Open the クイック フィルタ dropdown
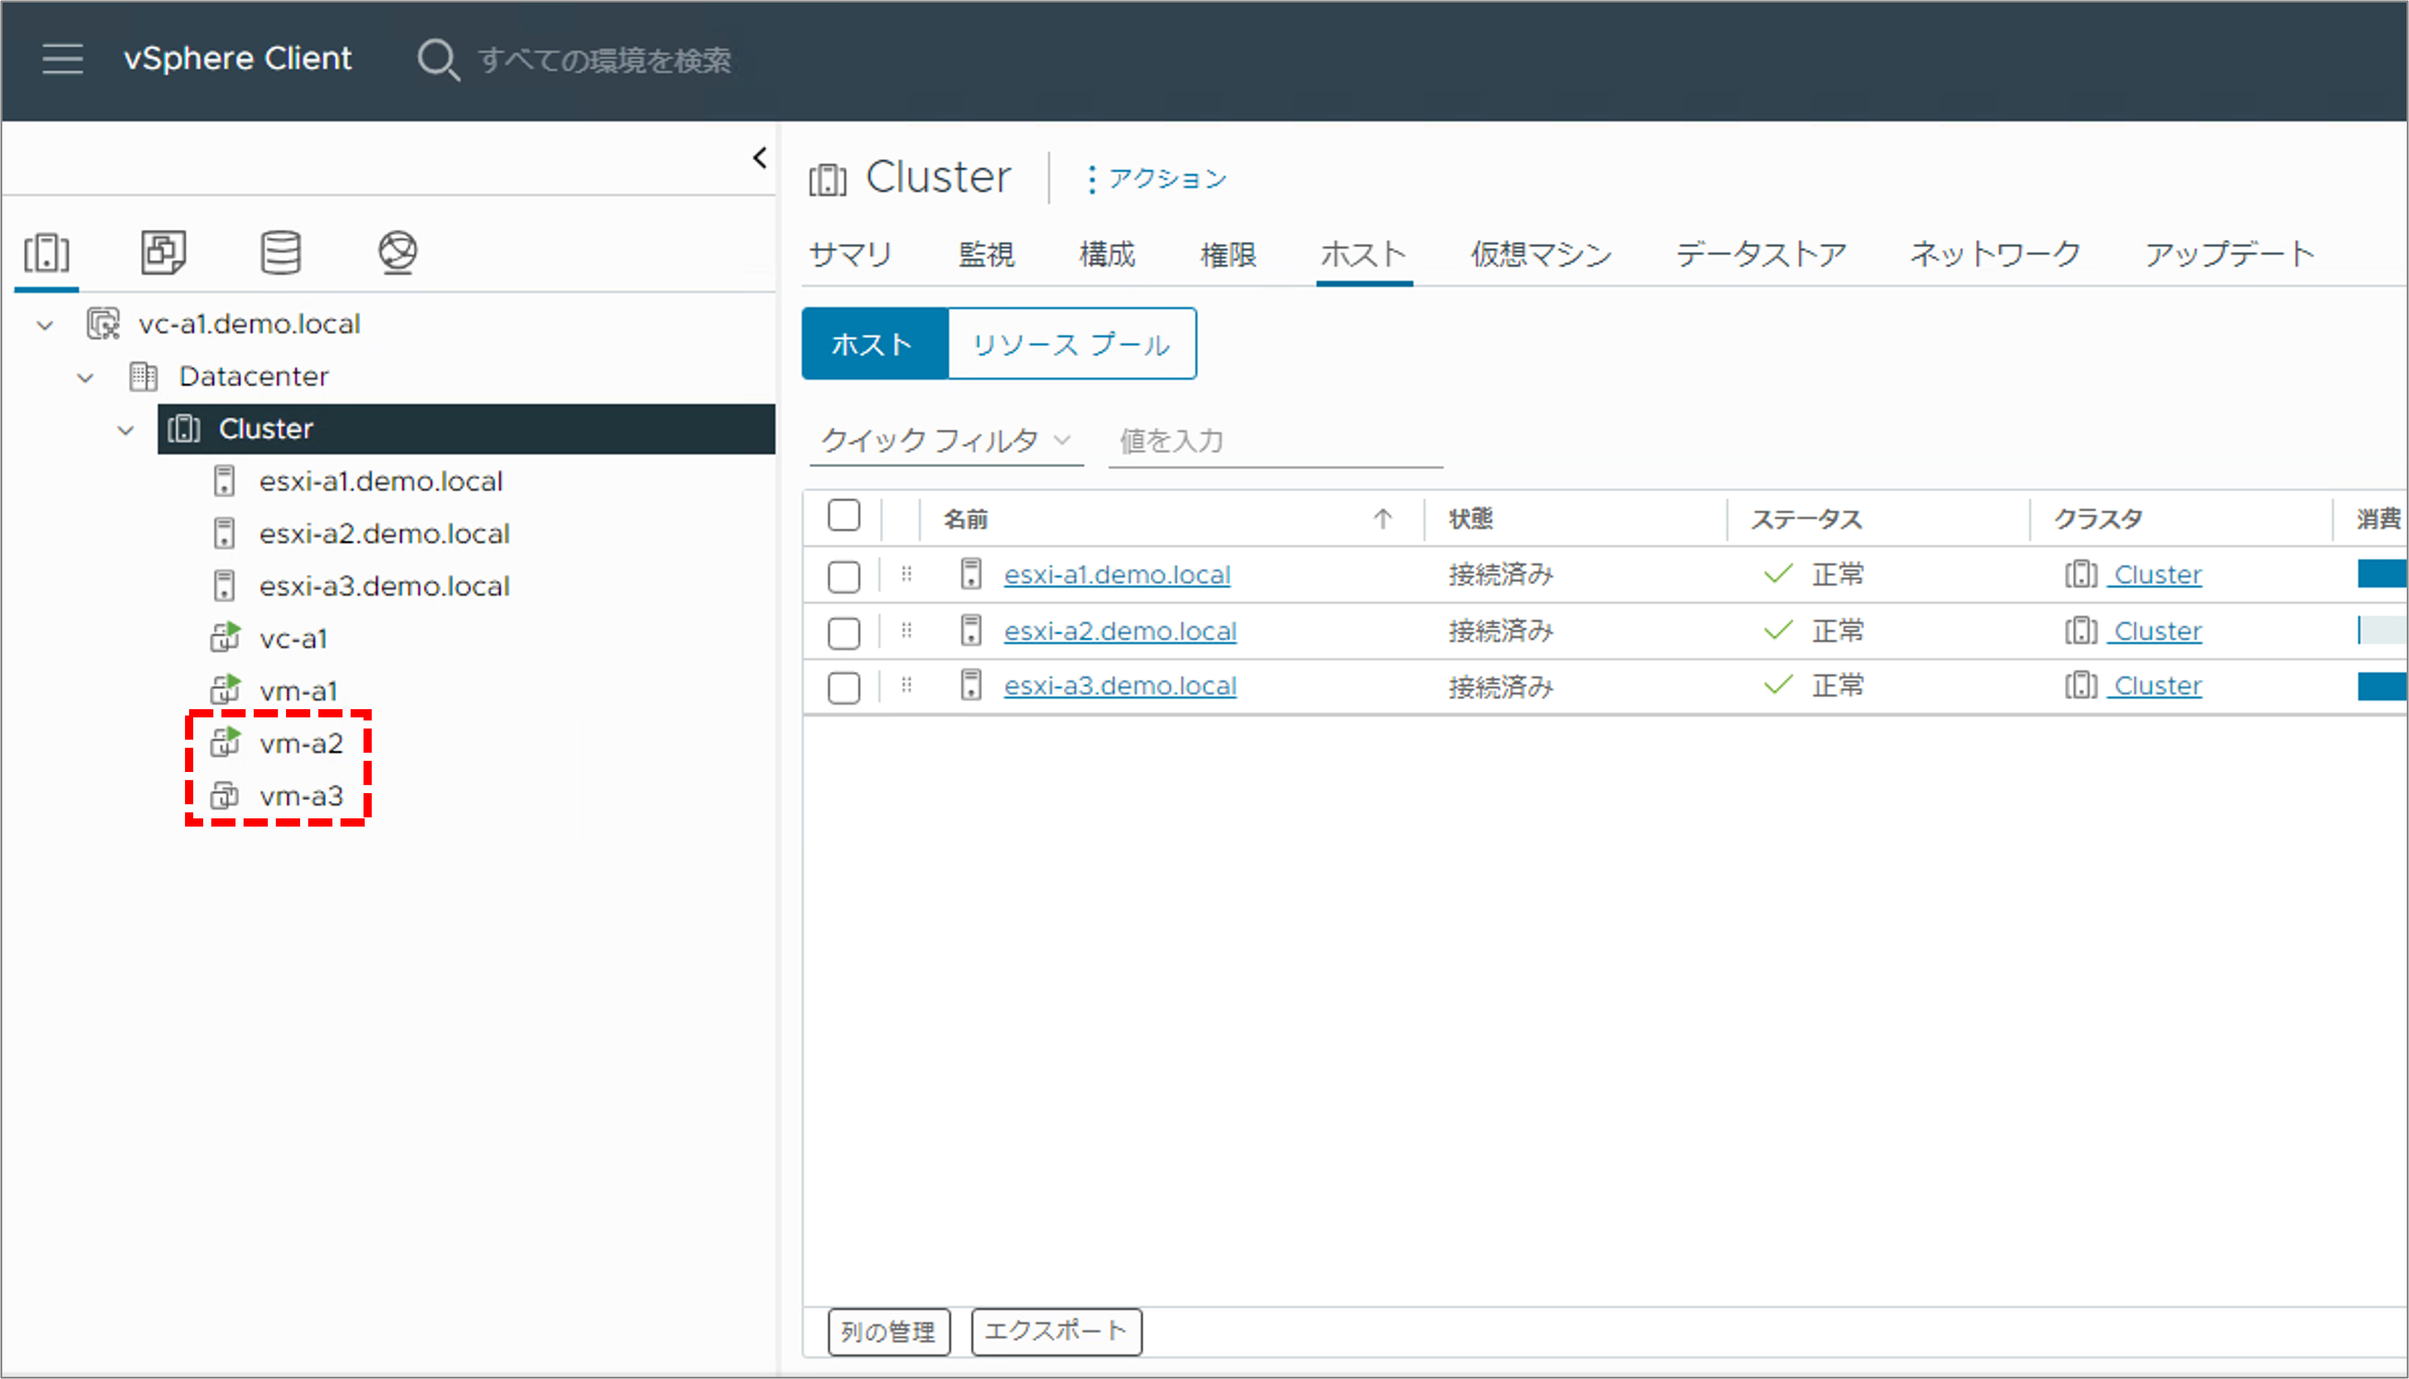2409x1379 pixels. (946, 440)
